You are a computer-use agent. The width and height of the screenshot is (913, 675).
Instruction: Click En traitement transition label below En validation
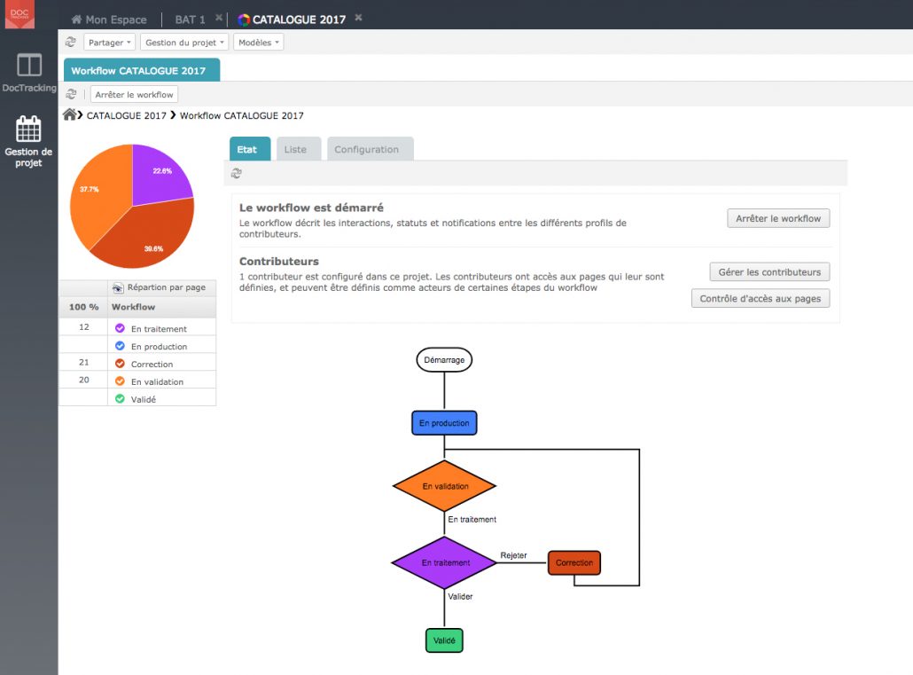pos(472,519)
